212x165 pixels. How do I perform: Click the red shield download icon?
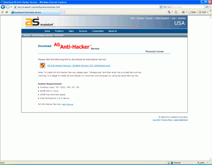[x=42, y=65]
